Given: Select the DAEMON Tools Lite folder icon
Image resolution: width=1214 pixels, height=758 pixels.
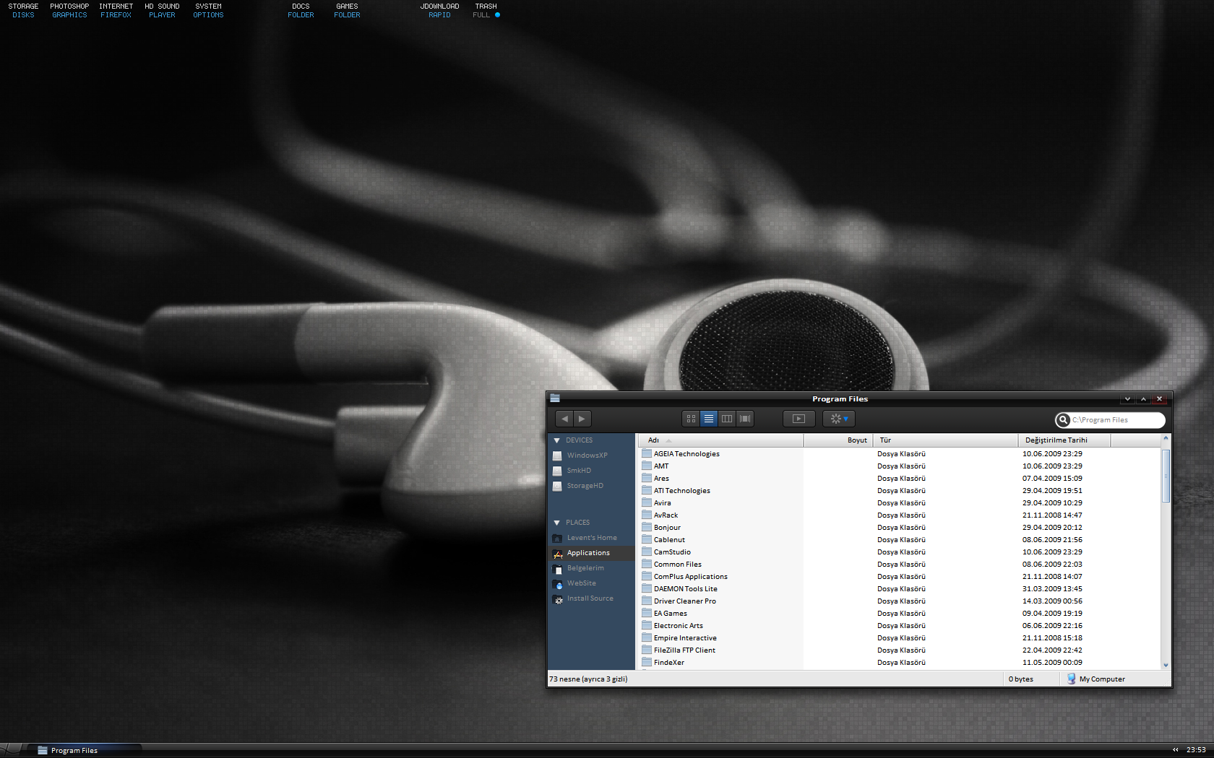Looking at the screenshot, I should tap(647, 588).
